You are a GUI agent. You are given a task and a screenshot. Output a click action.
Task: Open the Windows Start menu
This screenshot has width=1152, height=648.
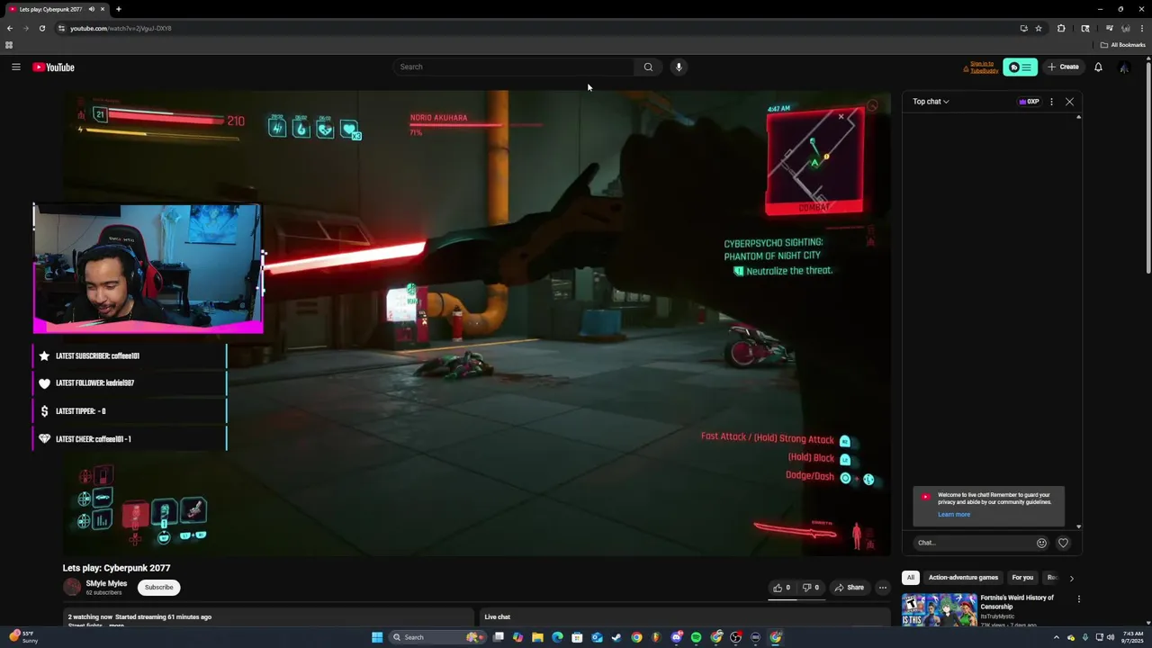click(377, 637)
